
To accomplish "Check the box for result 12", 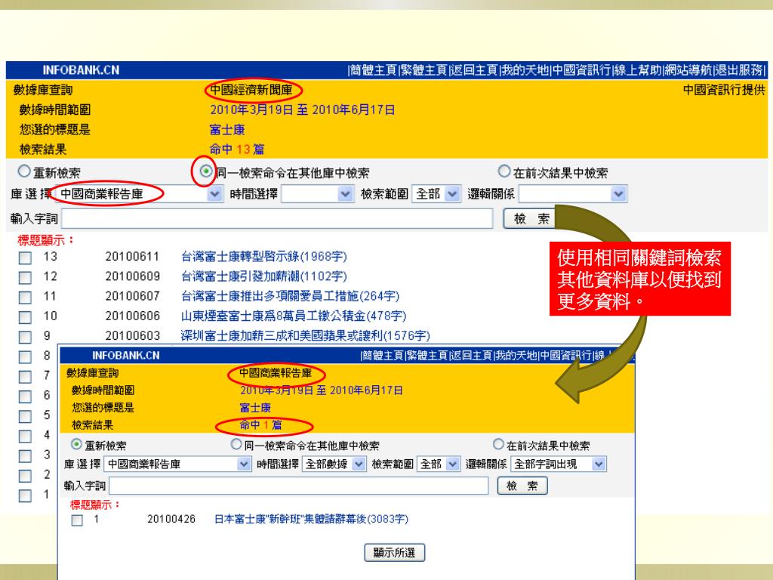I will [25, 277].
